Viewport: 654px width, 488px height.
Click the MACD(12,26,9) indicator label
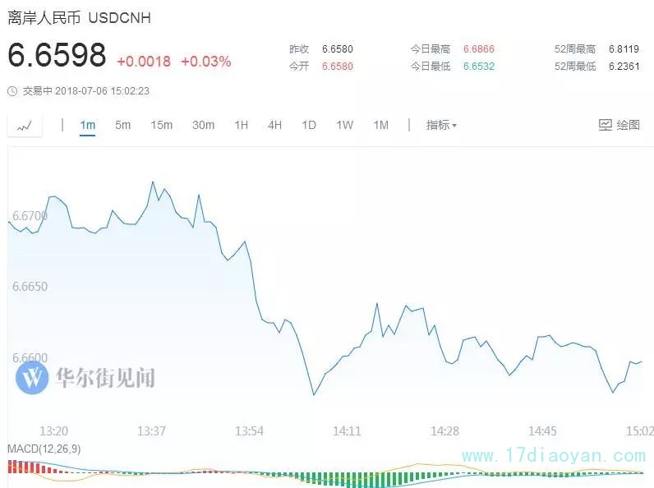(x=44, y=448)
